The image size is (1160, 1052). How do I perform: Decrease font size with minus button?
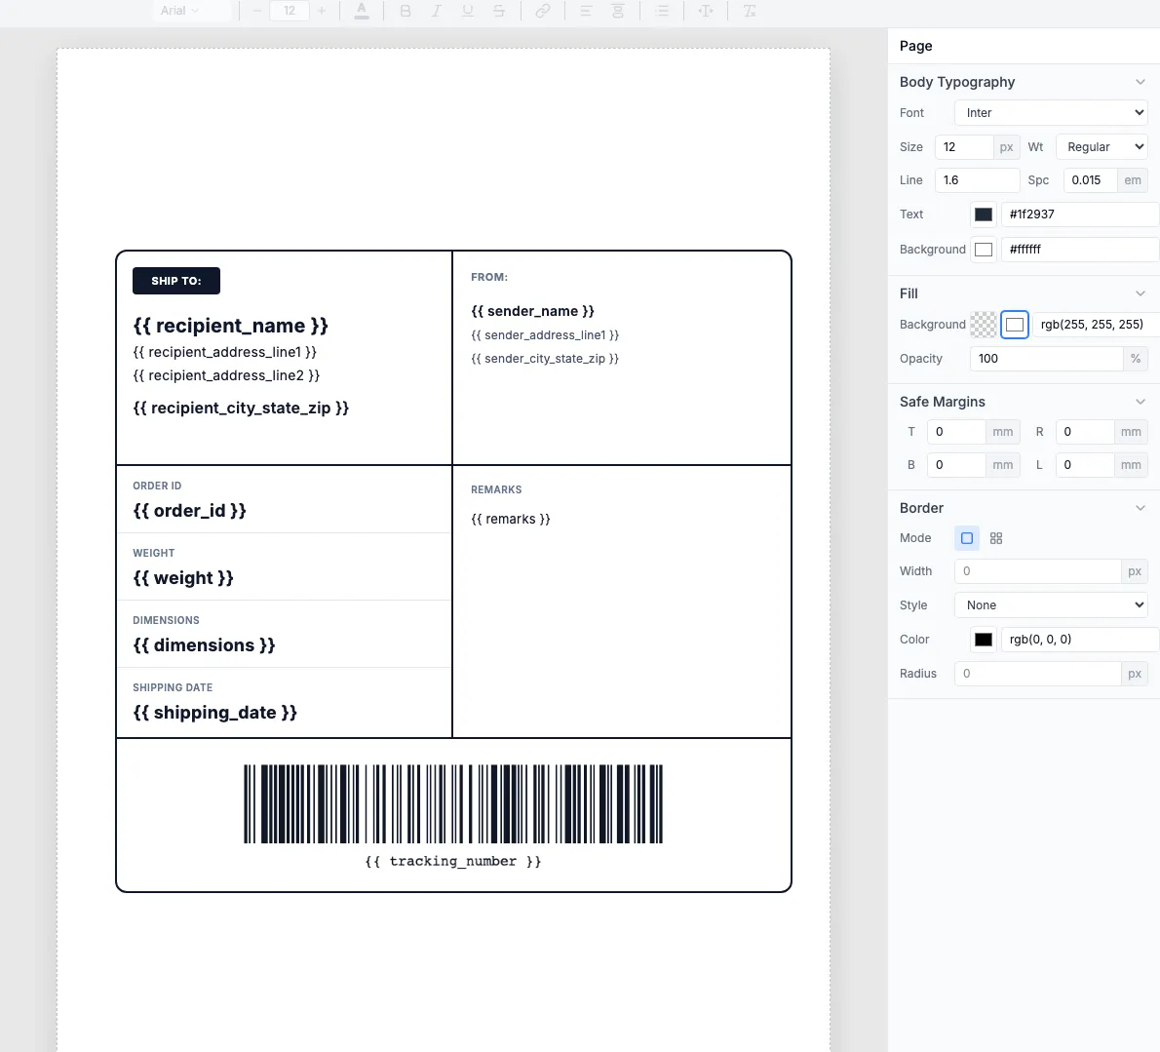(256, 11)
